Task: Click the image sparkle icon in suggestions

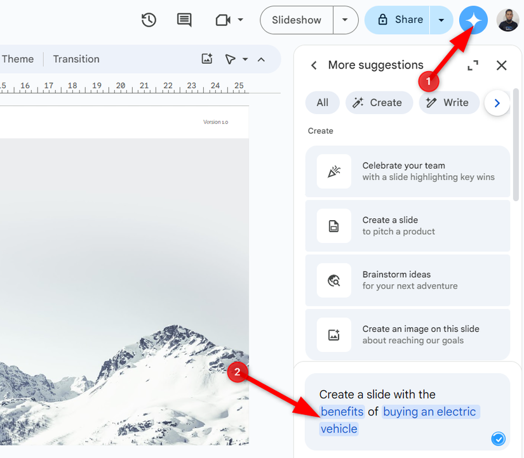Action: click(x=334, y=334)
